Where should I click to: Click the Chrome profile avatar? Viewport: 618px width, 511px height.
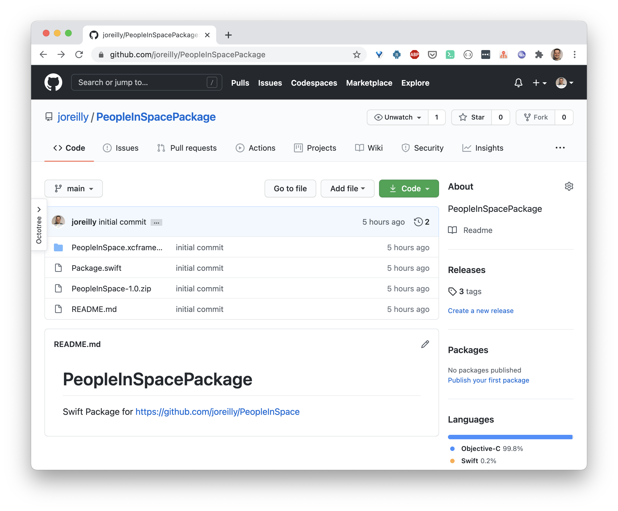pyautogui.click(x=557, y=54)
